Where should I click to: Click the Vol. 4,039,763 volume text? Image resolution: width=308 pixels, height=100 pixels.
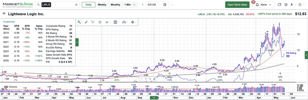click(x=236, y=14)
